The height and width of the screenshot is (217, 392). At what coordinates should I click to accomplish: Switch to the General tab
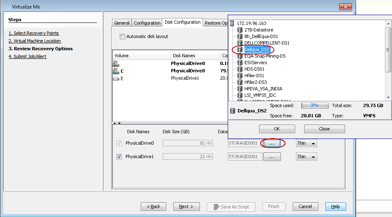pyautogui.click(x=121, y=23)
